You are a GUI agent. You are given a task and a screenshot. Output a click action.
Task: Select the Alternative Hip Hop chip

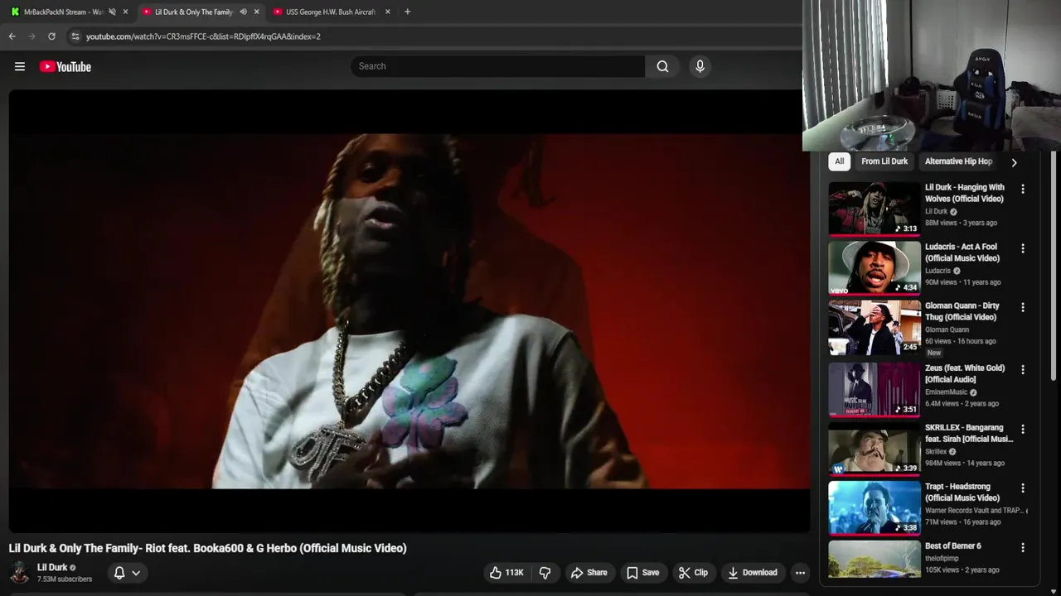click(x=958, y=161)
